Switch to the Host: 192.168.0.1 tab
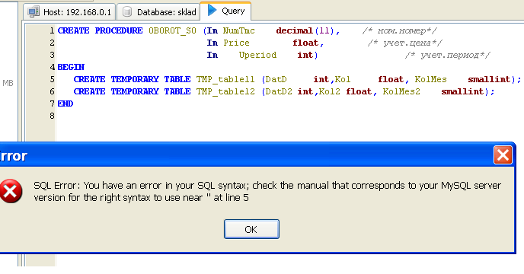 [x=69, y=11]
